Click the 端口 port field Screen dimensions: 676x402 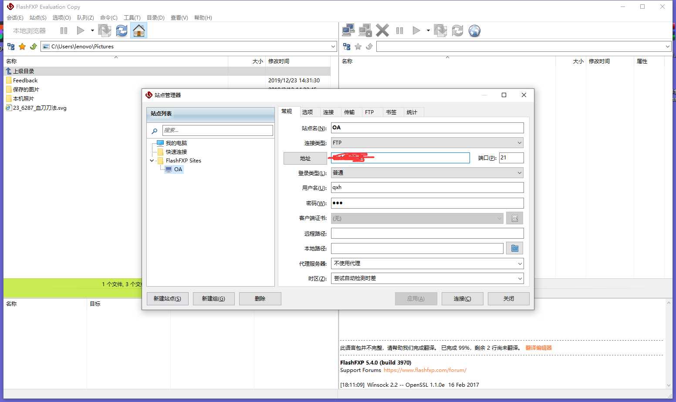coord(511,158)
